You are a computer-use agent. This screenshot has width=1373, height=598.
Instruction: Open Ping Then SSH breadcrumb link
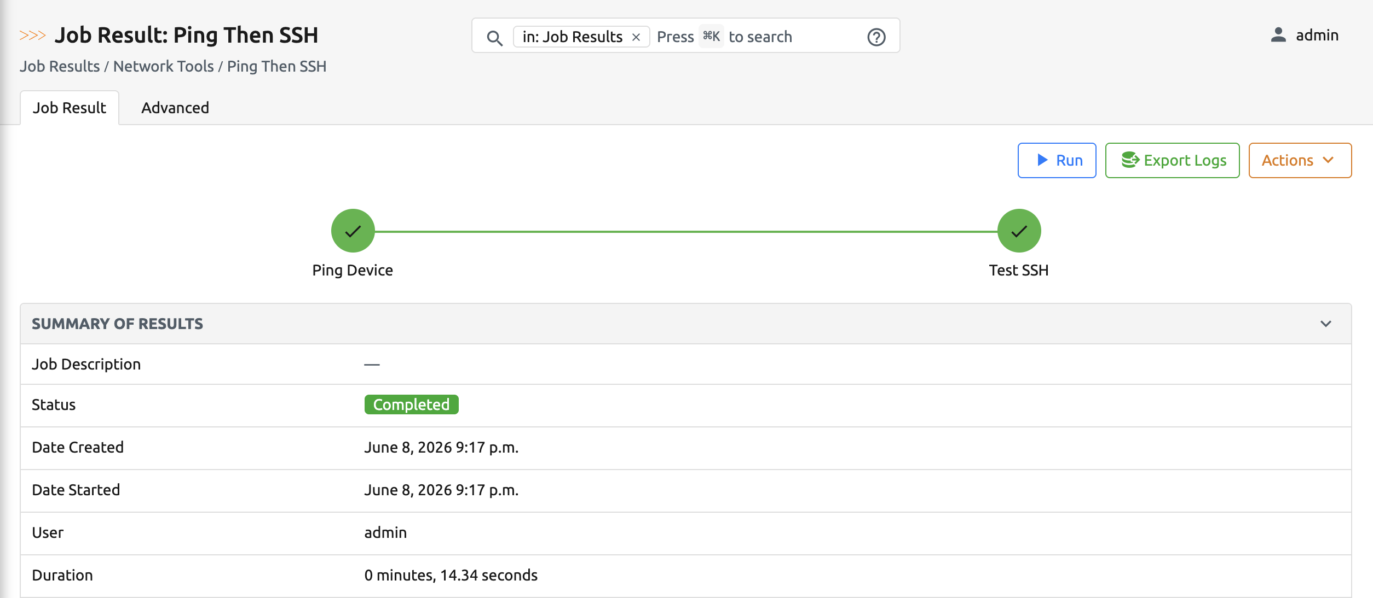[x=276, y=66]
